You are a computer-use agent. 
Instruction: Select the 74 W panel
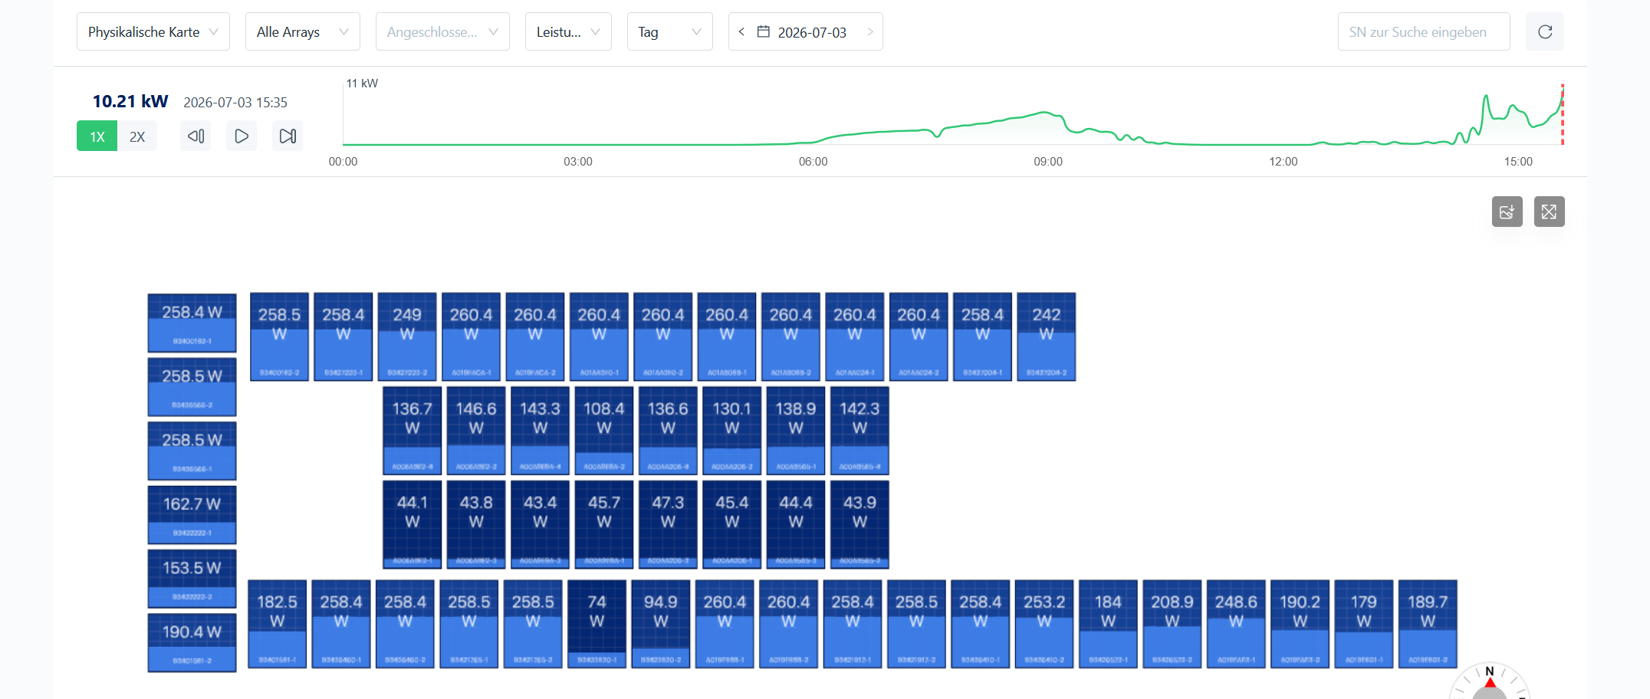597,624
